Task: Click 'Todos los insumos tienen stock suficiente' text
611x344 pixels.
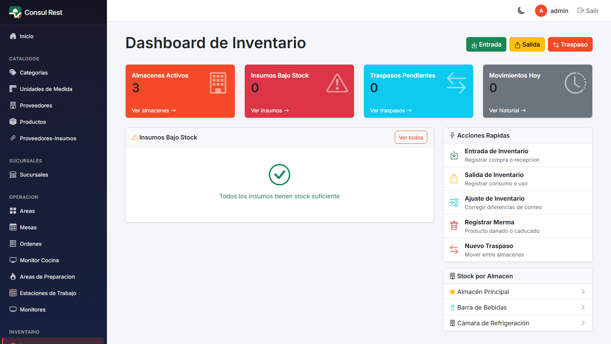Action: [x=280, y=196]
